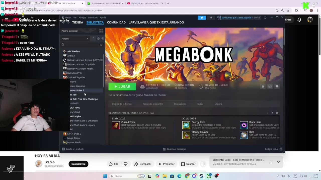
Task: Open Steam Big Picture mode monitor icon
Action: coord(265,17)
